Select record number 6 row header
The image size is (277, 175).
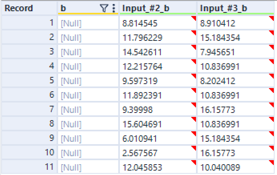29,95
